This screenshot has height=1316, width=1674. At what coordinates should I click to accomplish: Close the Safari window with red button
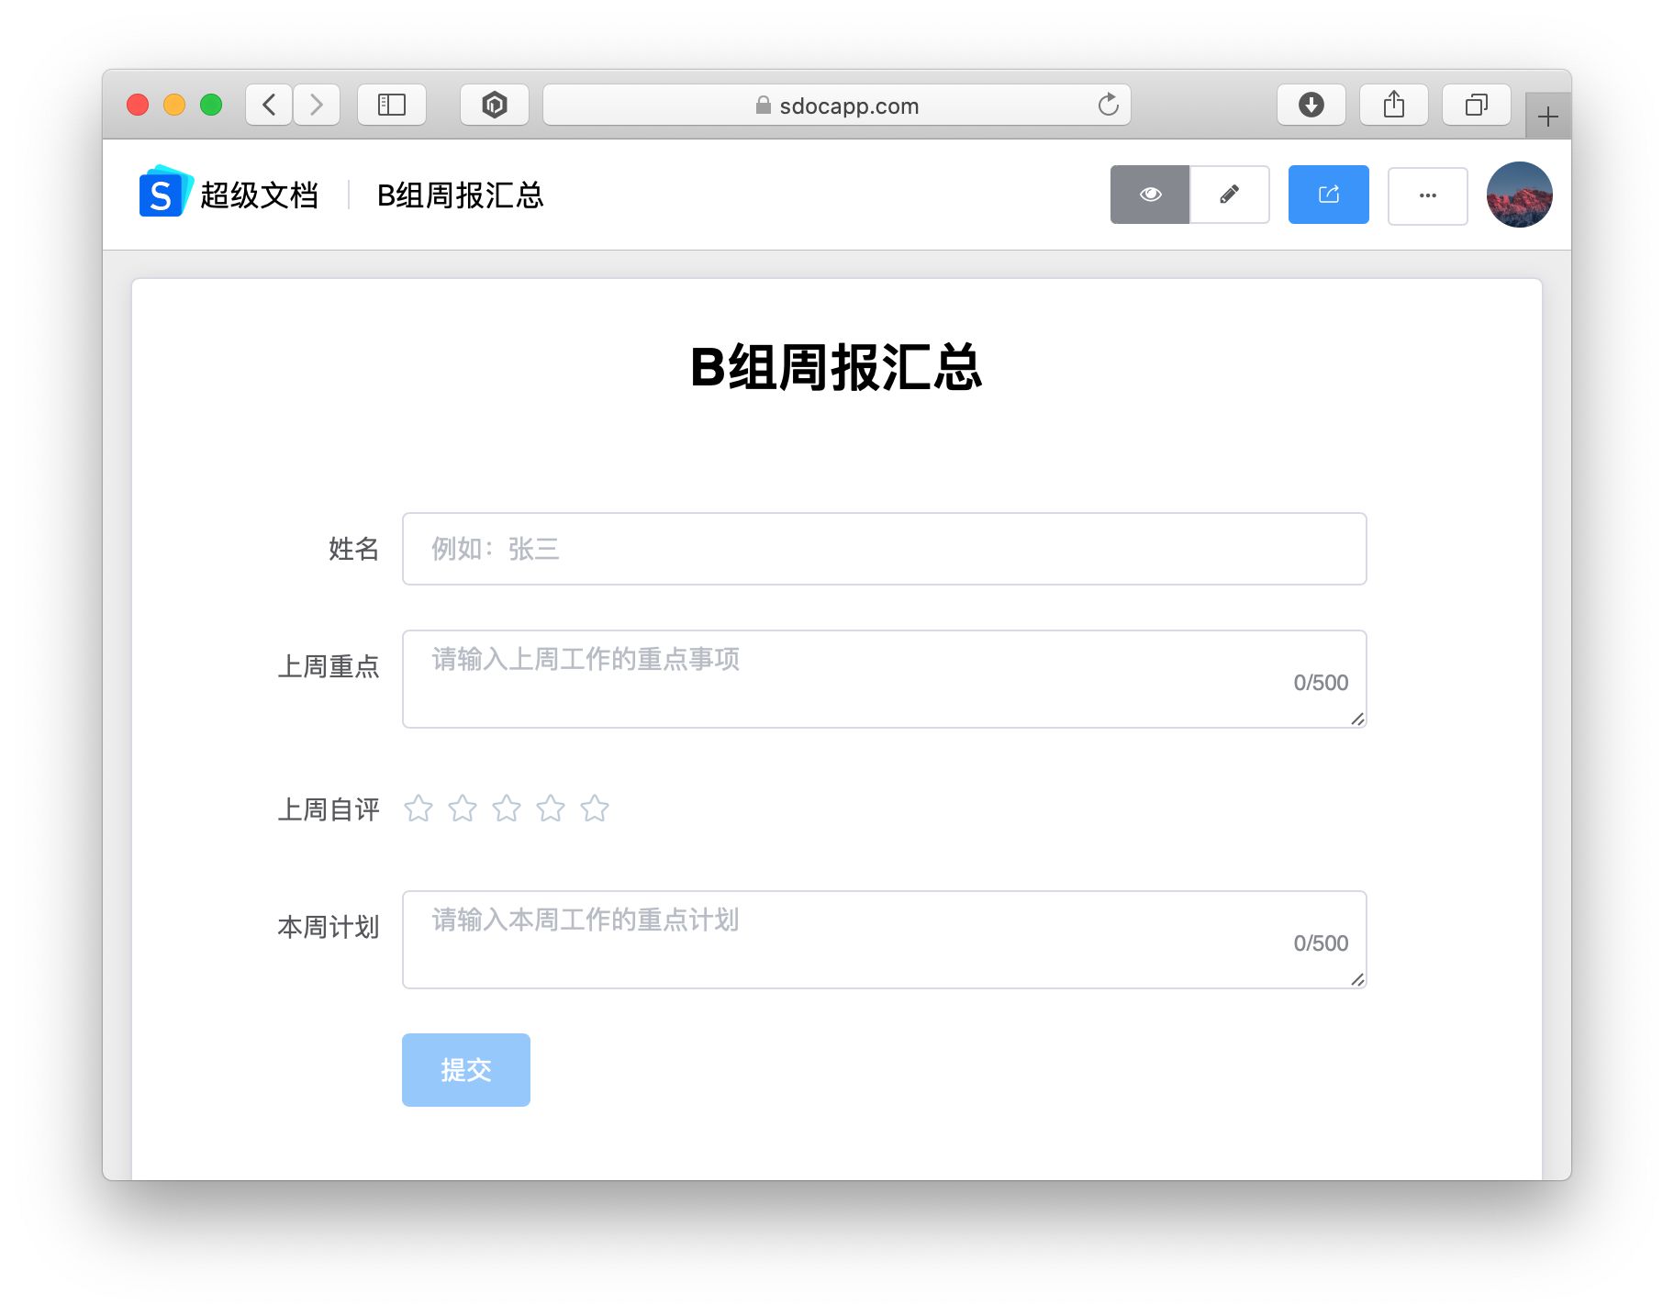click(x=138, y=105)
